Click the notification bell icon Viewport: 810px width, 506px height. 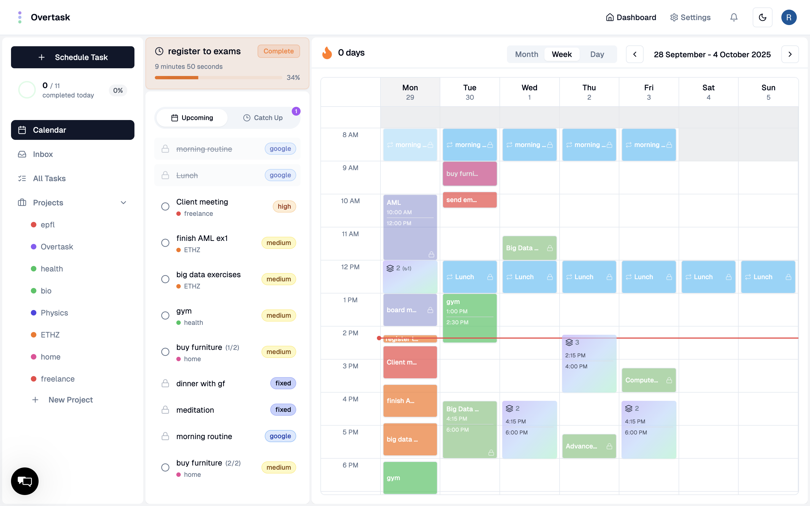[x=733, y=17]
